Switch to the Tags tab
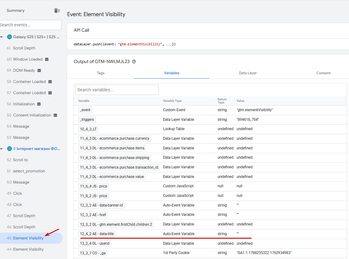 click(x=100, y=73)
